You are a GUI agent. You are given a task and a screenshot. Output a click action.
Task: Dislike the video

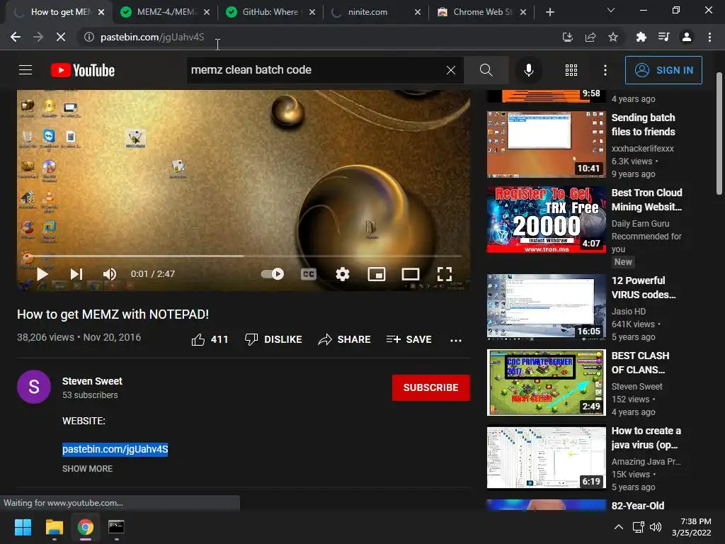pos(273,339)
